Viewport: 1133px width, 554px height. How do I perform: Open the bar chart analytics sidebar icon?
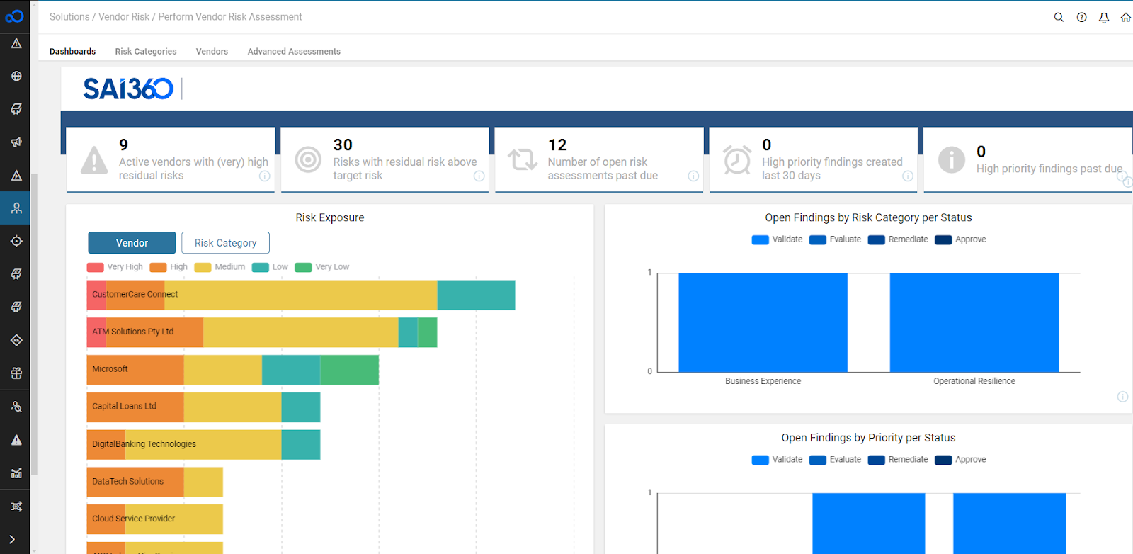[16, 473]
